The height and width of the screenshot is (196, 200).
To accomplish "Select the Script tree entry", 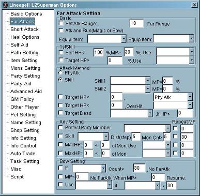I will [17, 177].
